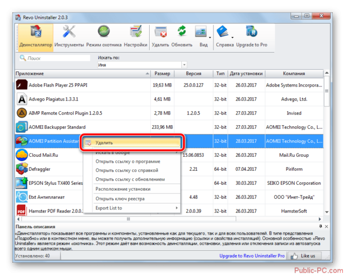Select Cloud Mail.Ru entry name
The image size is (345, 275).
pyautogui.click(x=43, y=155)
